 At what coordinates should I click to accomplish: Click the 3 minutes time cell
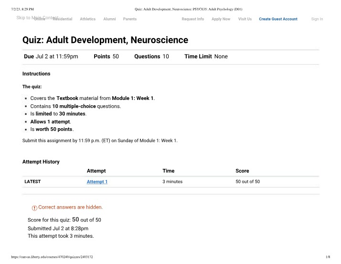pos(172,181)
